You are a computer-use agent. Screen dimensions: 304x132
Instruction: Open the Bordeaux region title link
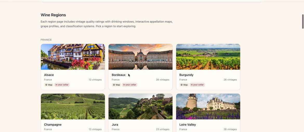[x=118, y=75]
